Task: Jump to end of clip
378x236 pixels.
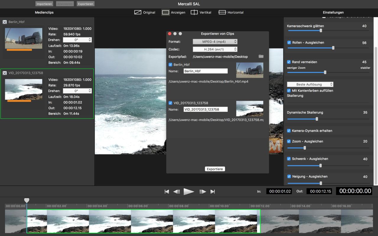Action: [x=213, y=192]
